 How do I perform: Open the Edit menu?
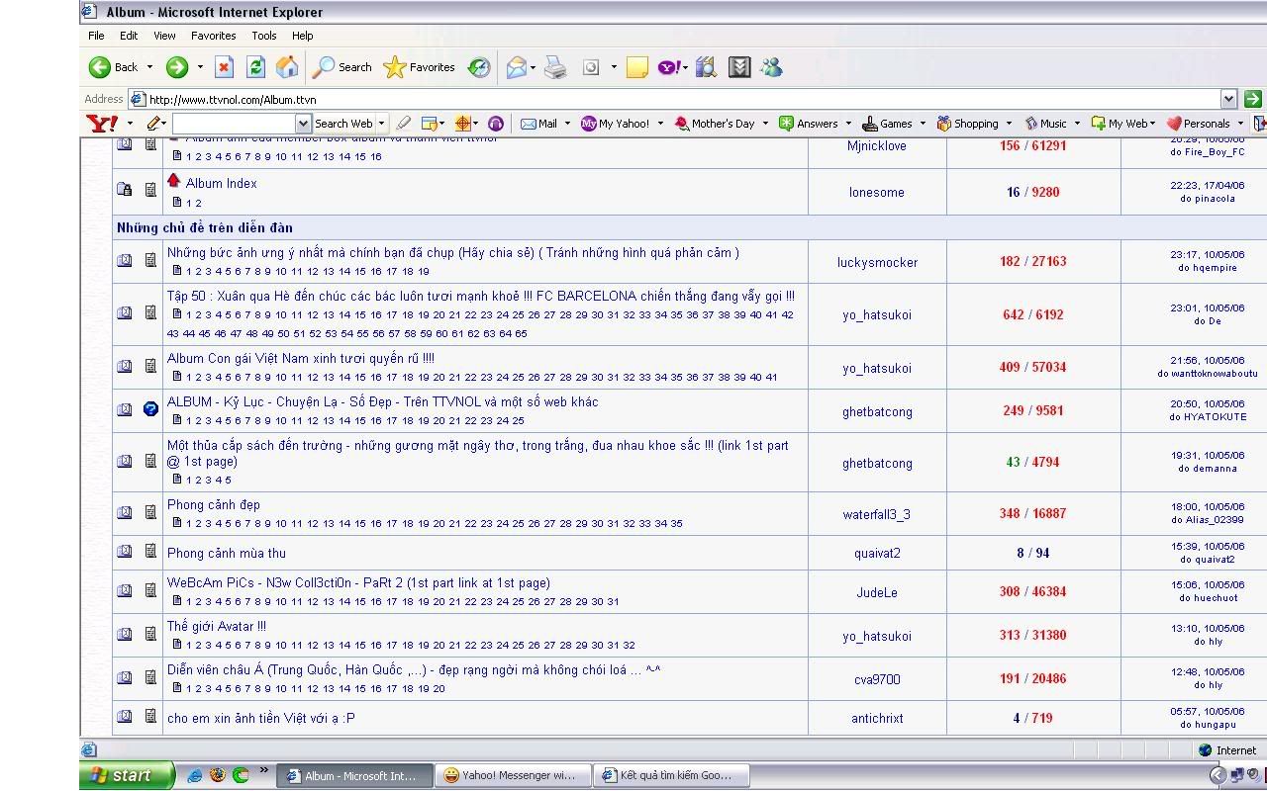coord(129,36)
